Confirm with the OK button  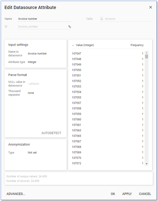113,194
